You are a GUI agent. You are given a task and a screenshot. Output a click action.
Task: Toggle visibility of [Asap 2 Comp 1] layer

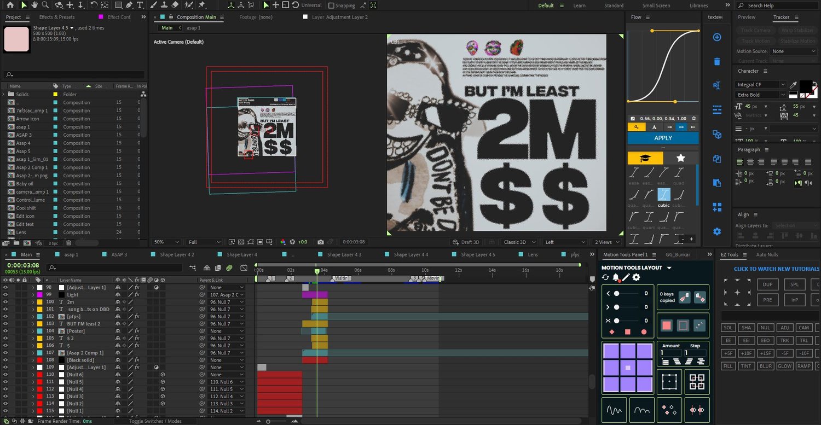(5, 353)
